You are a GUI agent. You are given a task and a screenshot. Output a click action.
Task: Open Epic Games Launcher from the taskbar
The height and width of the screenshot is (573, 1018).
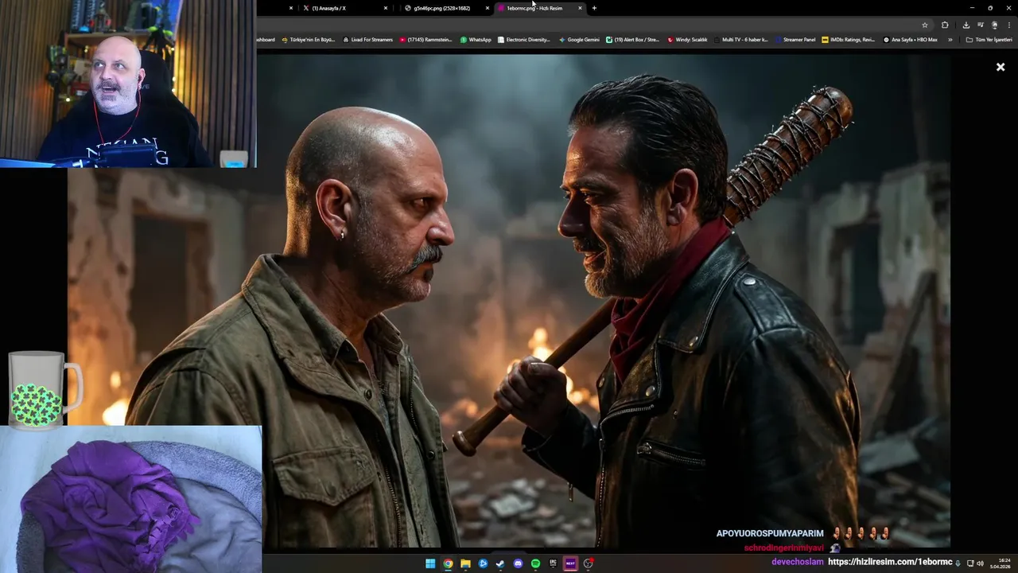pyautogui.click(x=553, y=563)
